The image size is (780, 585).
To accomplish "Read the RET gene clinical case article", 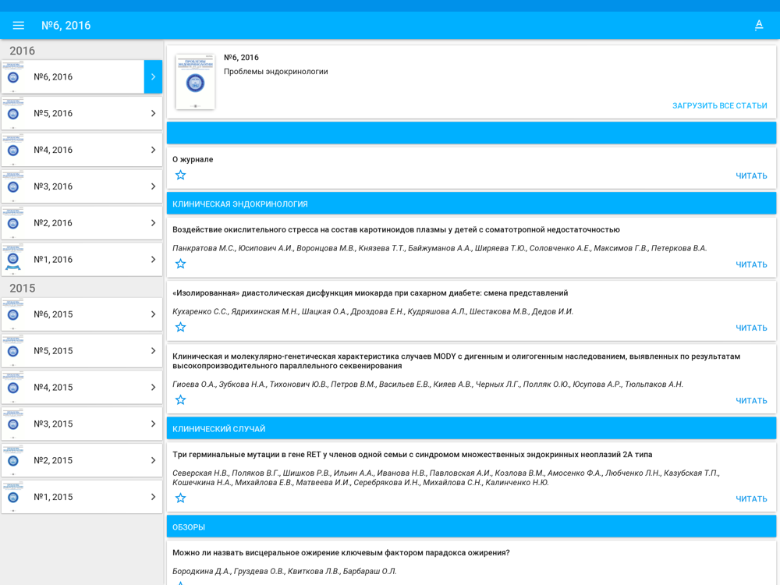I will [x=751, y=498].
